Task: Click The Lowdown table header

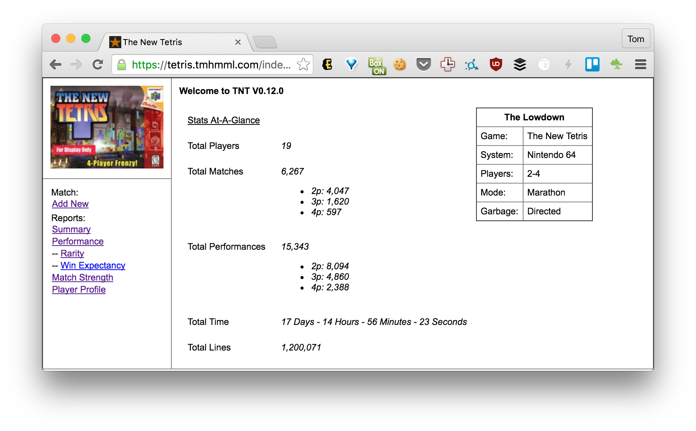Action: 534,117
